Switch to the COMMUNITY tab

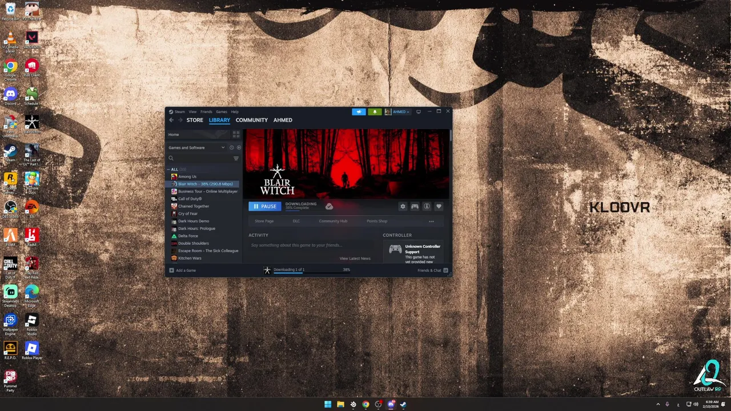pos(252,120)
